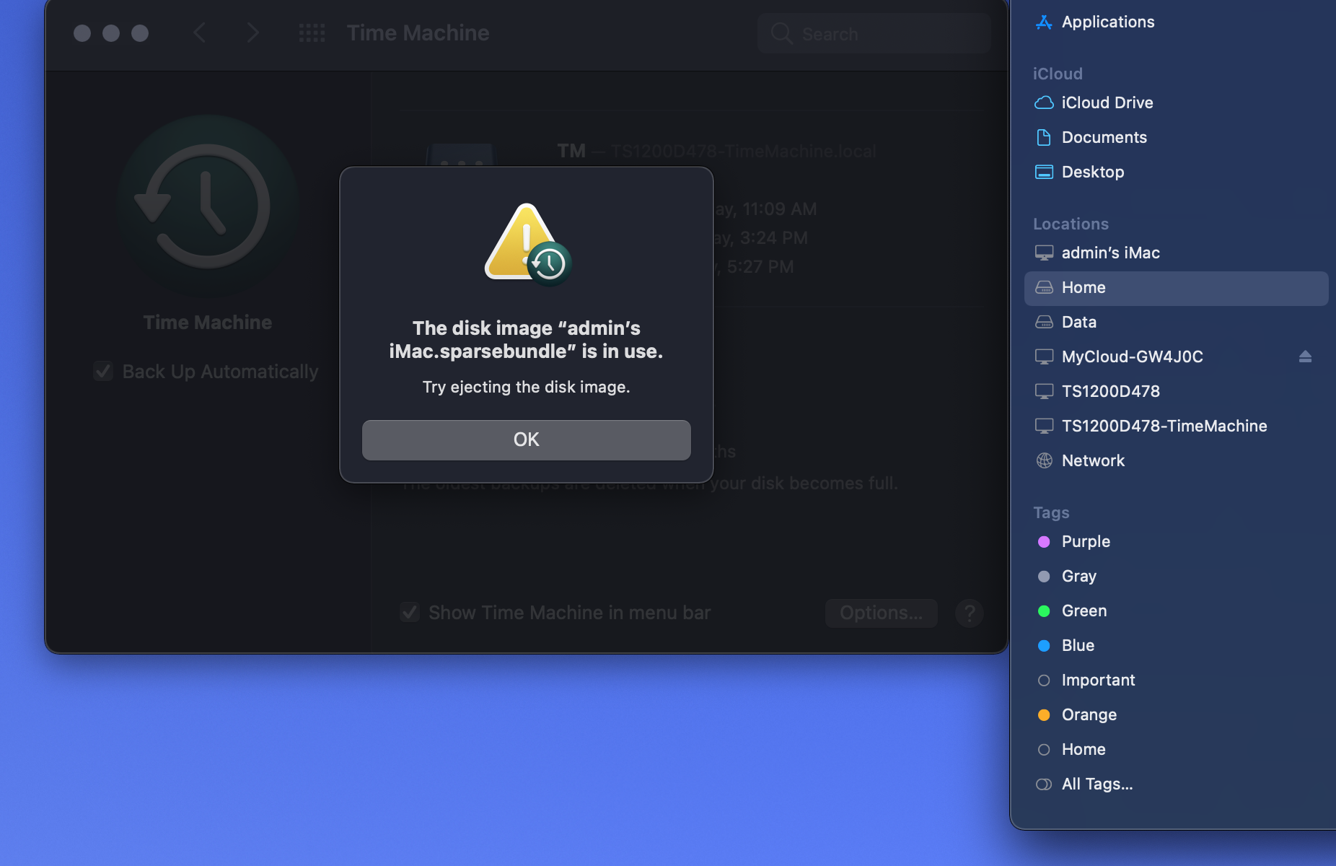The width and height of the screenshot is (1336, 866).
Task: Click the Tags section header
Action: 1051,512
